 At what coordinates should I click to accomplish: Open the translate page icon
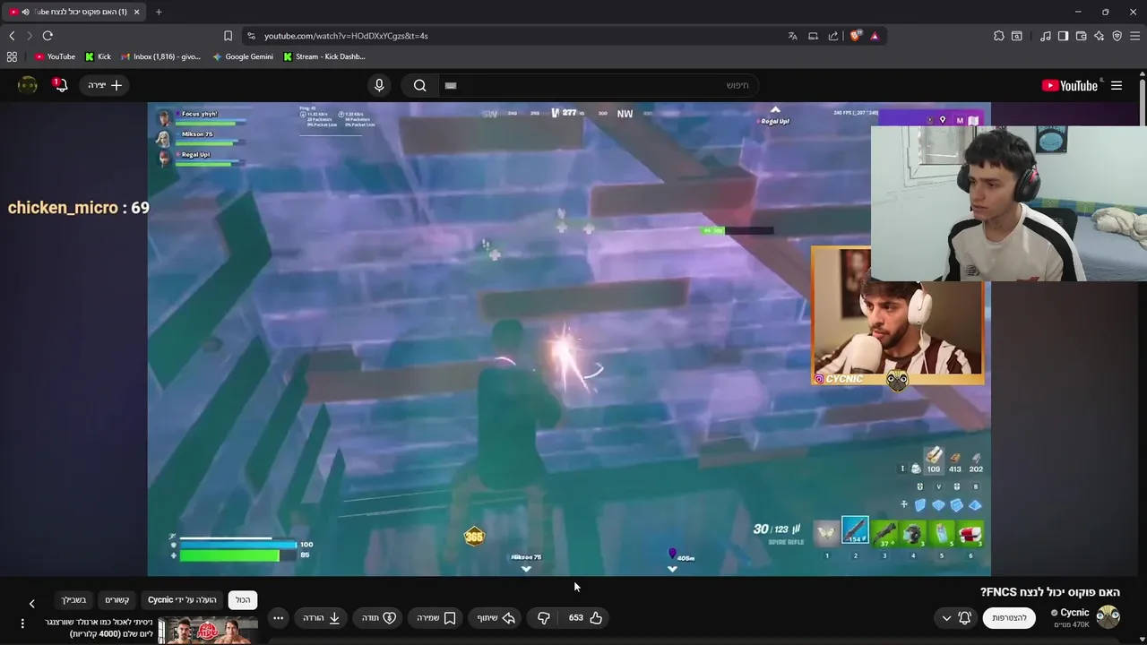click(792, 36)
